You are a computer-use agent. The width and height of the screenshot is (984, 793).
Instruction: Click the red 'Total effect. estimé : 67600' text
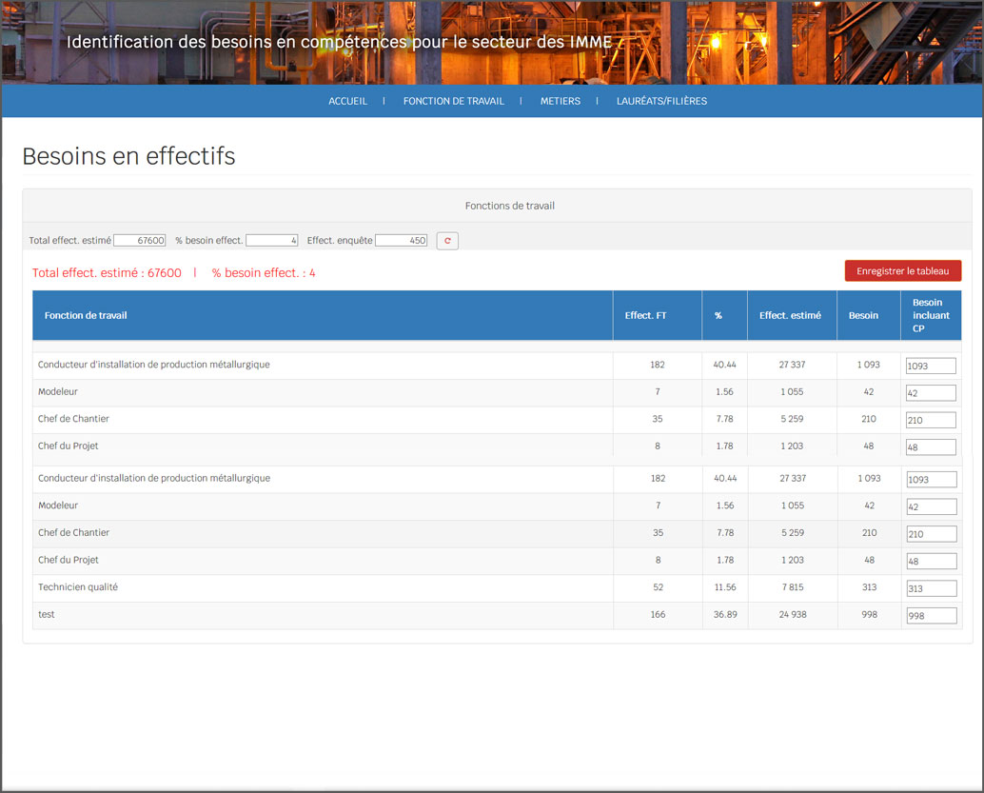(x=107, y=272)
